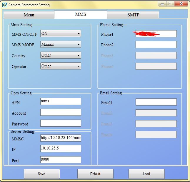Click the Load button

146,174
